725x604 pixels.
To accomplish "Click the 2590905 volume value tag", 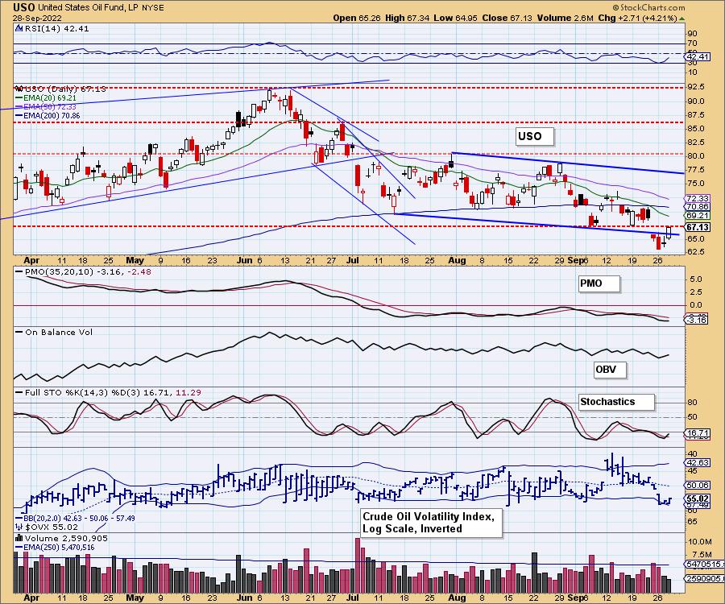I will (703, 578).
